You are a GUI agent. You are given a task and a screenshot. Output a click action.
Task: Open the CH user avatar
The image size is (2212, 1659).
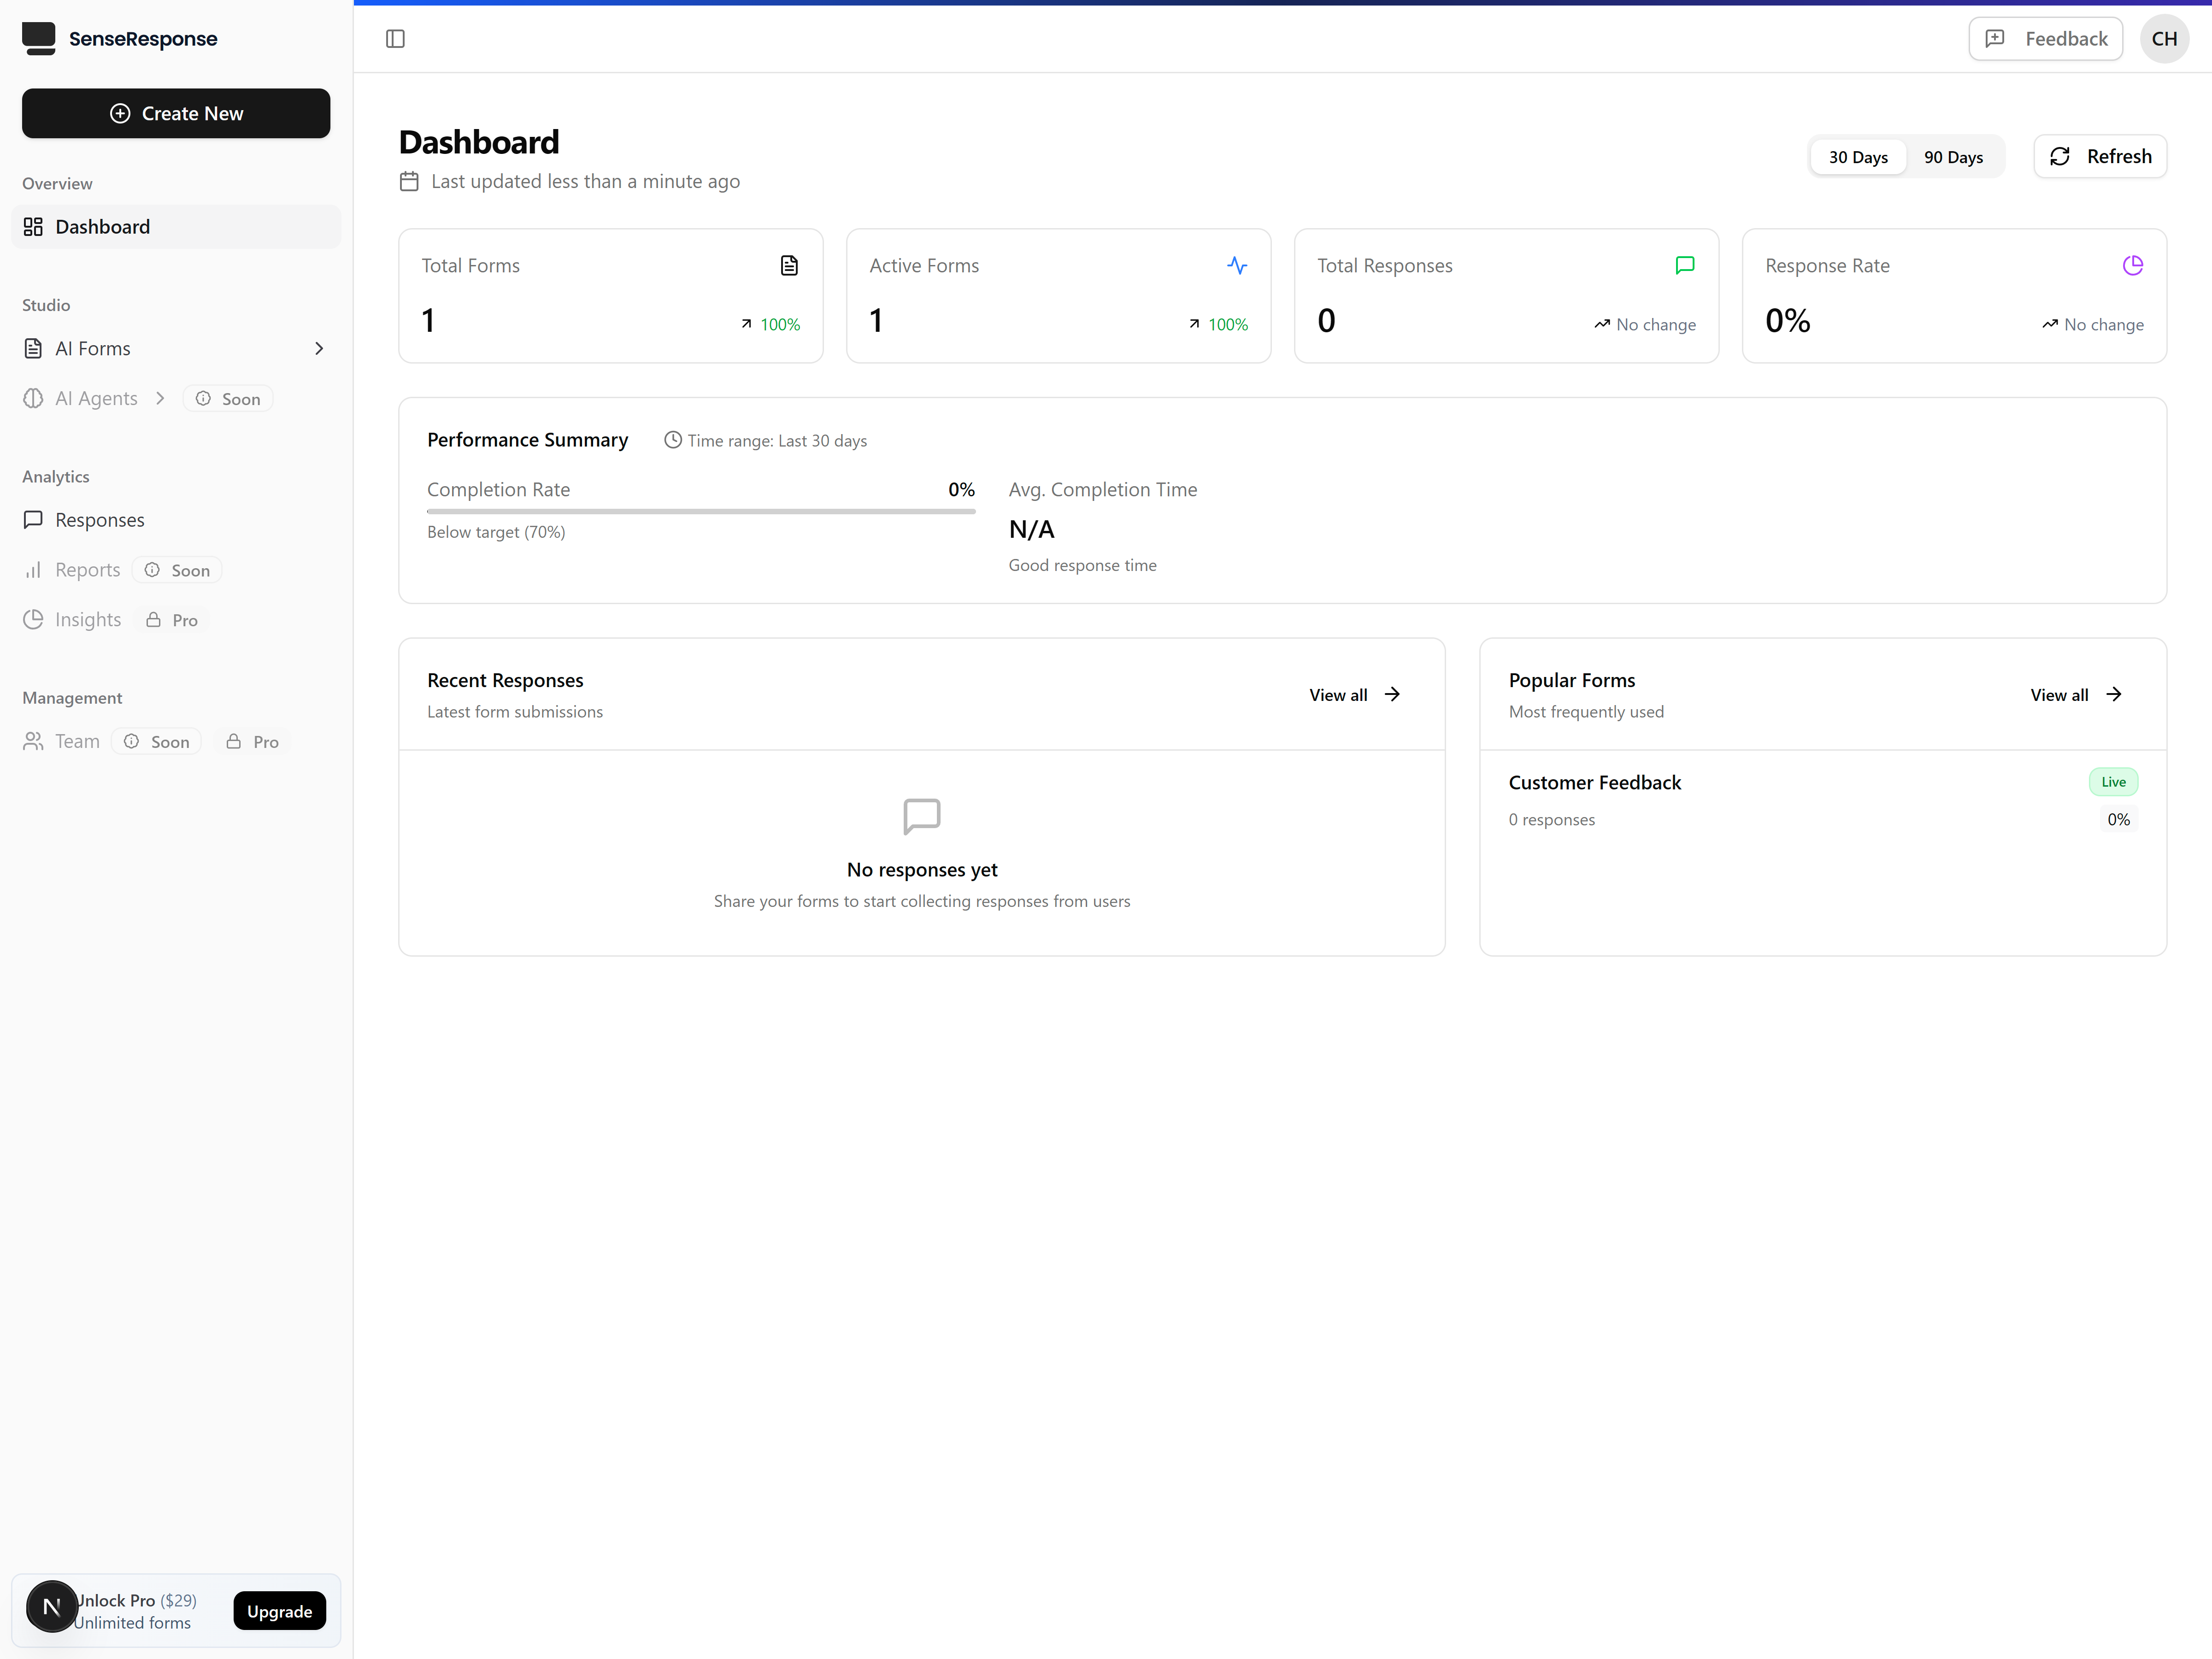coord(2164,39)
